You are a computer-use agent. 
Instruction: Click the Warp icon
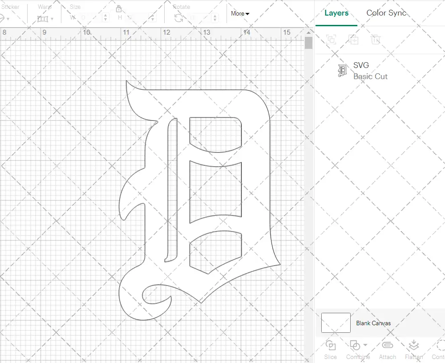pyautogui.click(x=43, y=19)
